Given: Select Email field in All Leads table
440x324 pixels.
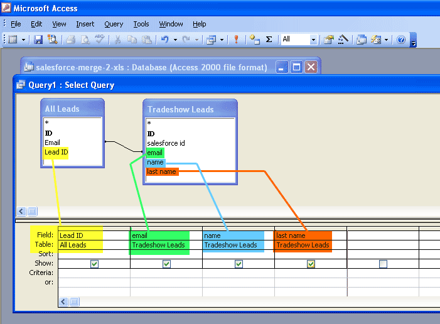Looking at the screenshot, I should (53, 143).
